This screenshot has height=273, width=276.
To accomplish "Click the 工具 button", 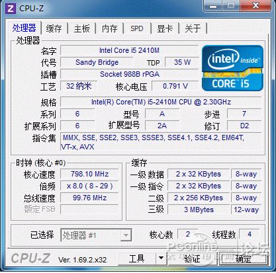I will [x=137, y=258].
